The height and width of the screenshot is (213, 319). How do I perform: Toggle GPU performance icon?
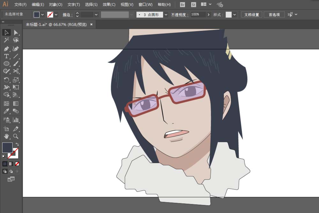tap(220, 4)
